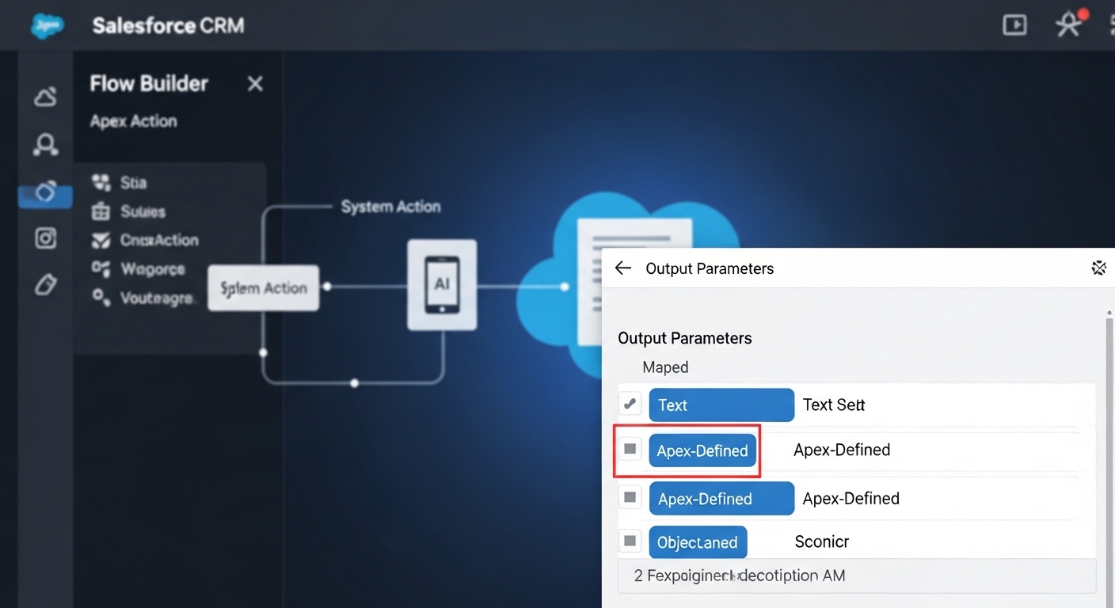Select the cloud icon in the left sidebar
This screenshot has width=1115, height=608.
[45, 96]
